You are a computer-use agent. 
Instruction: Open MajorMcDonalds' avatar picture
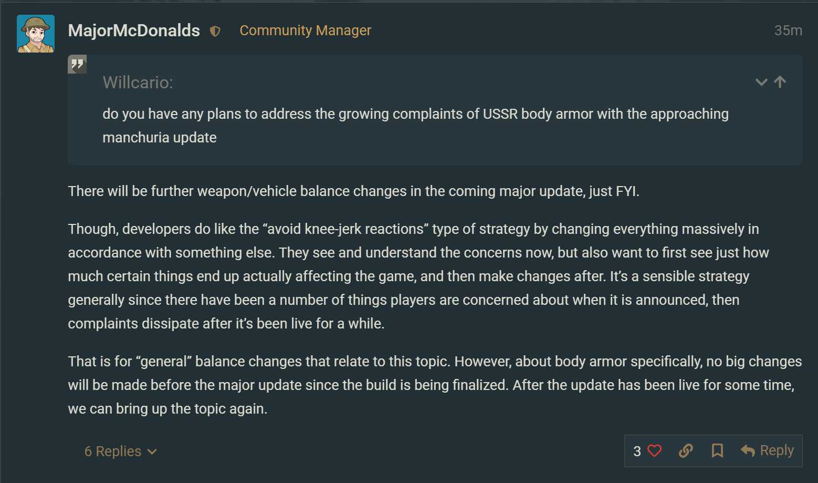[x=36, y=34]
